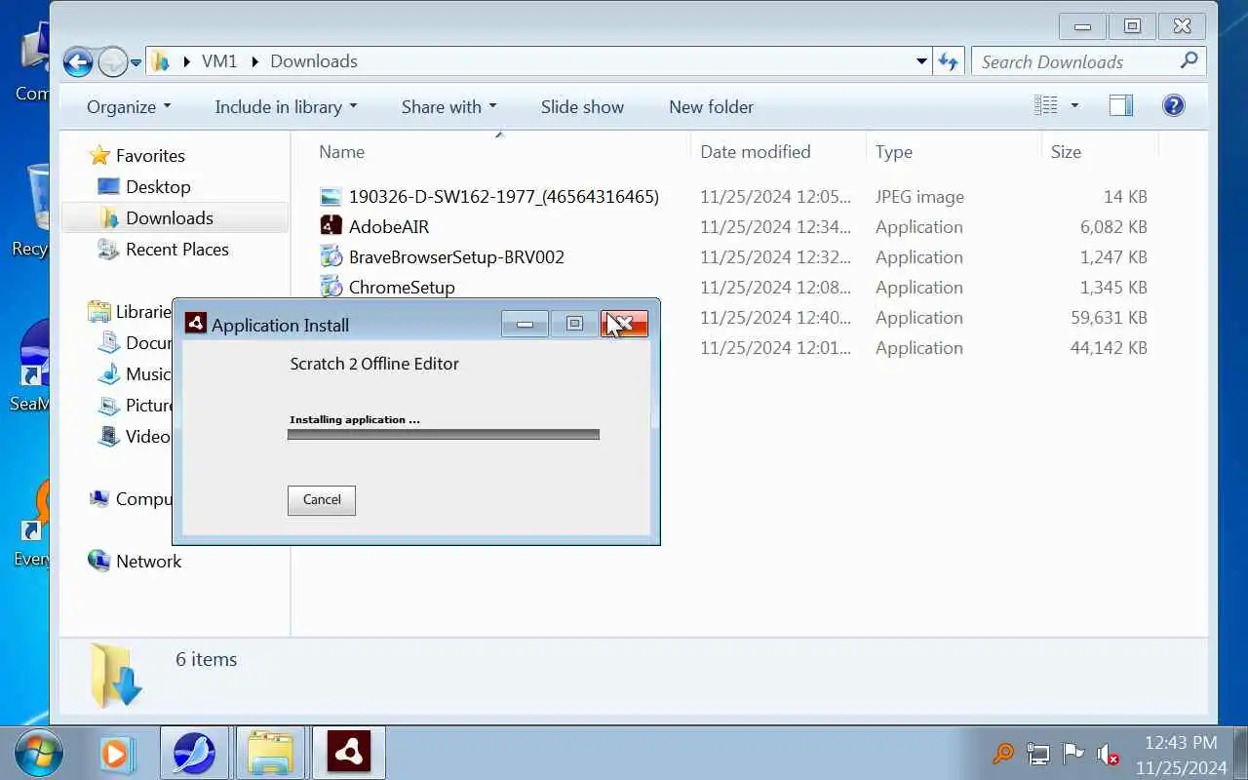
Task: Click the Cancel button in Application Install
Action: [x=322, y=500]
